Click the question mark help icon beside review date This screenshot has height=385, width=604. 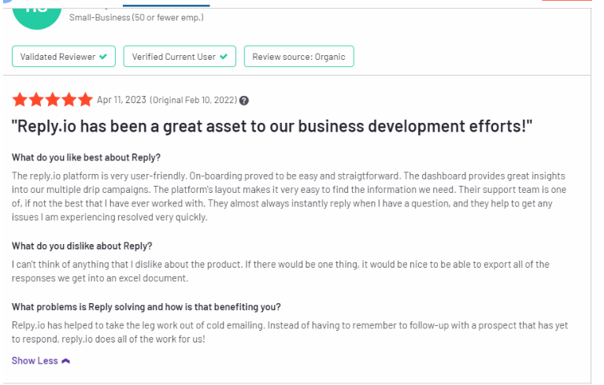pyautogui.click(x=244, y=101)
